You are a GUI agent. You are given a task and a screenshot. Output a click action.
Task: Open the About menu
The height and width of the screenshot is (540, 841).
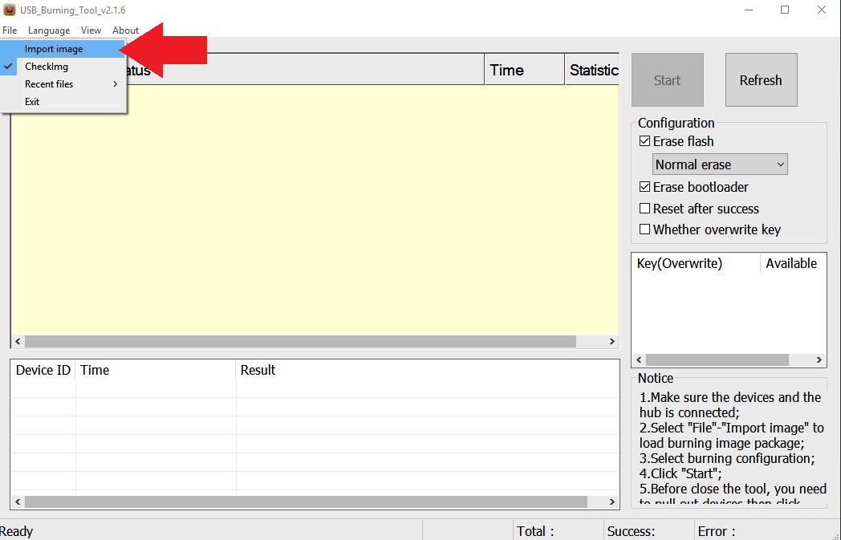125,30
